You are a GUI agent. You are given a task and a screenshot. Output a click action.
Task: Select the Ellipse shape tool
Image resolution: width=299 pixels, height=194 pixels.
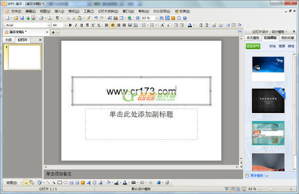coord(65,183)
